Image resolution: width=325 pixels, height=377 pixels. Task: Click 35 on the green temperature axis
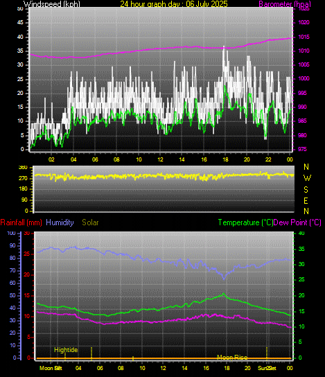[301, 249]
